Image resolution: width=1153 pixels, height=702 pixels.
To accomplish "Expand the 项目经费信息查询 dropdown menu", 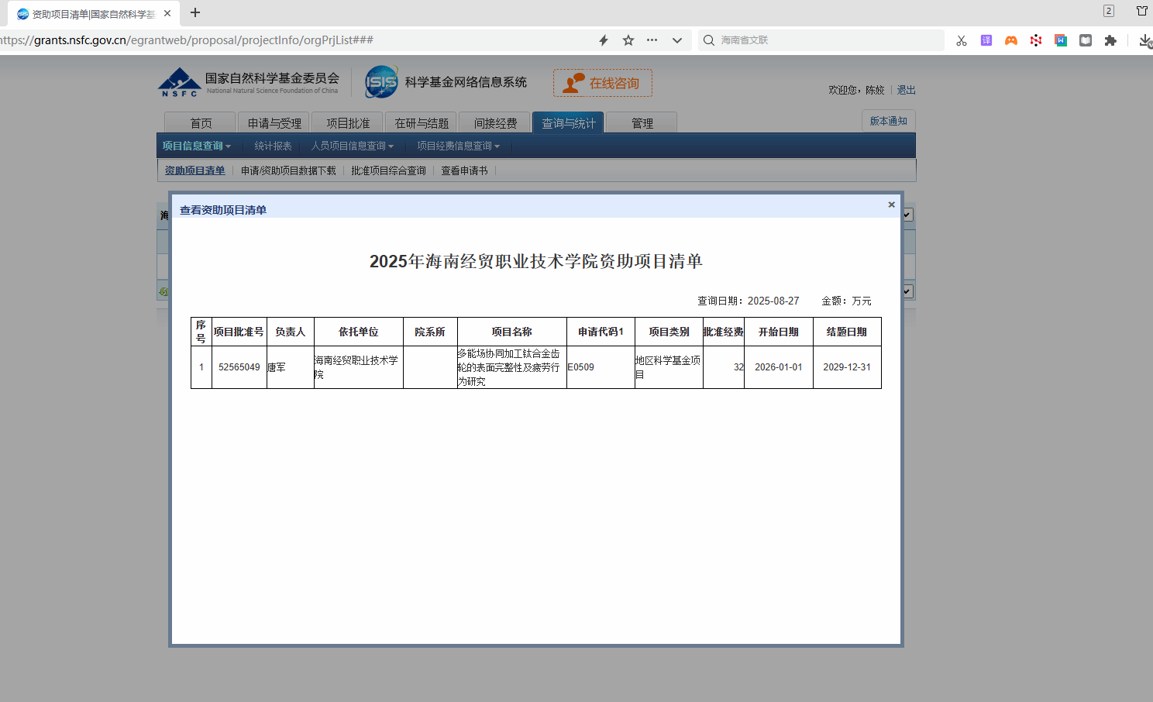I will point(458,146).
